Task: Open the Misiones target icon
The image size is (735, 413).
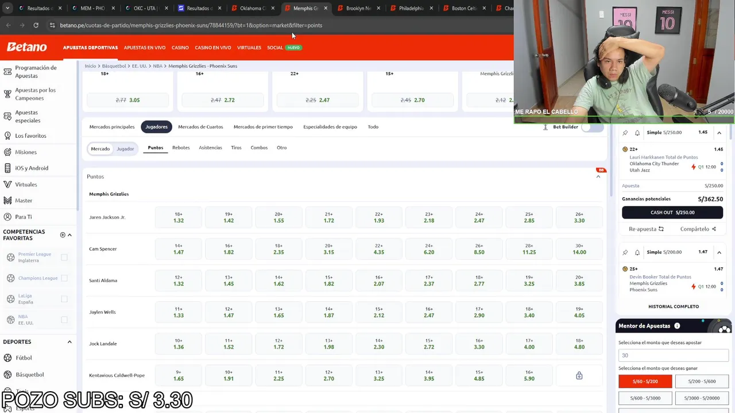Action: (7, 152)
